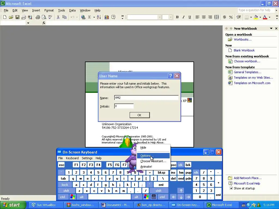Viewport: 279px width, 209px height.
Task: Open the Workbooks... link
Action: 242,39
